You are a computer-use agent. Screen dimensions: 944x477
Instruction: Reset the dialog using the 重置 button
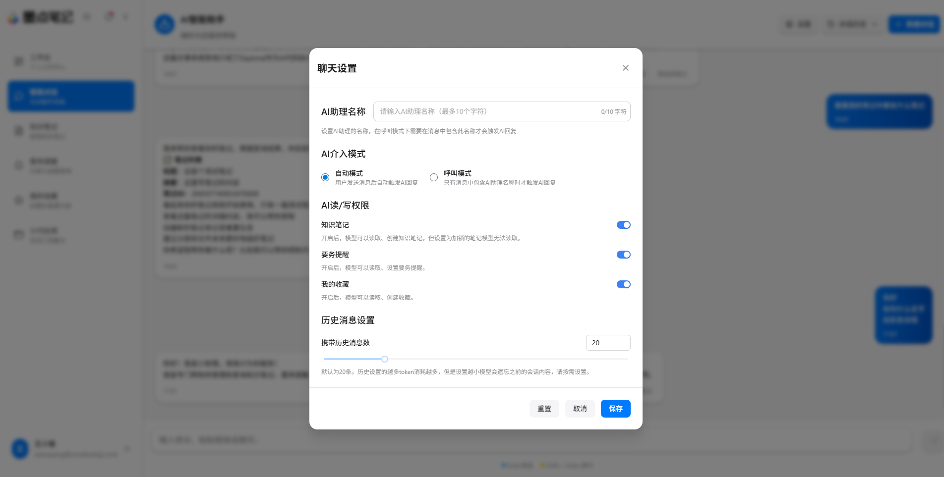pyautogui.click(x=544, y=409)
